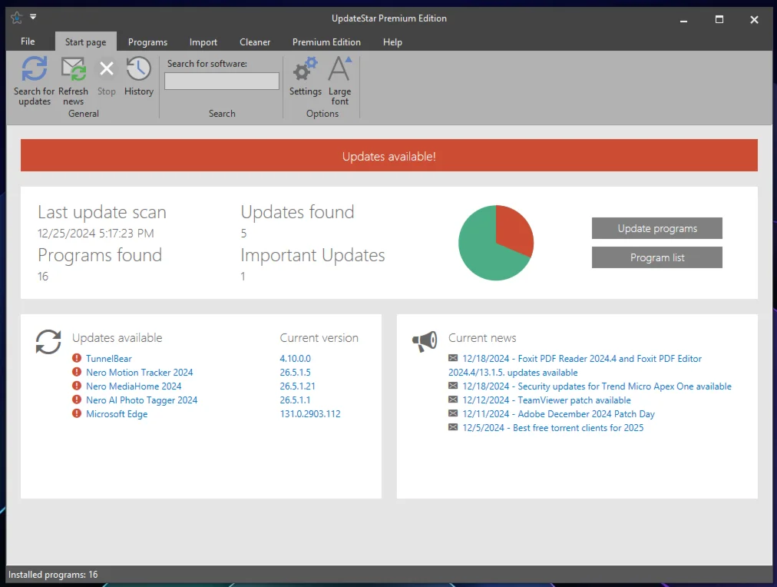Viewport: 777px width, 587px height.
Task: Open the File menu
Action: click(28, 41)
